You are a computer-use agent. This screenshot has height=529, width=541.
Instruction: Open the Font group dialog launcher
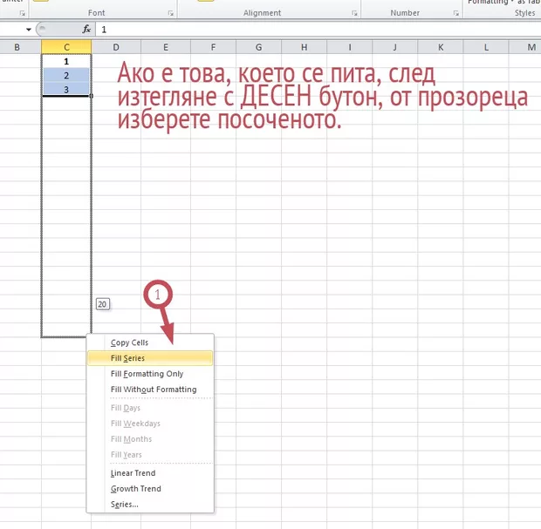(x=168, y=14)
